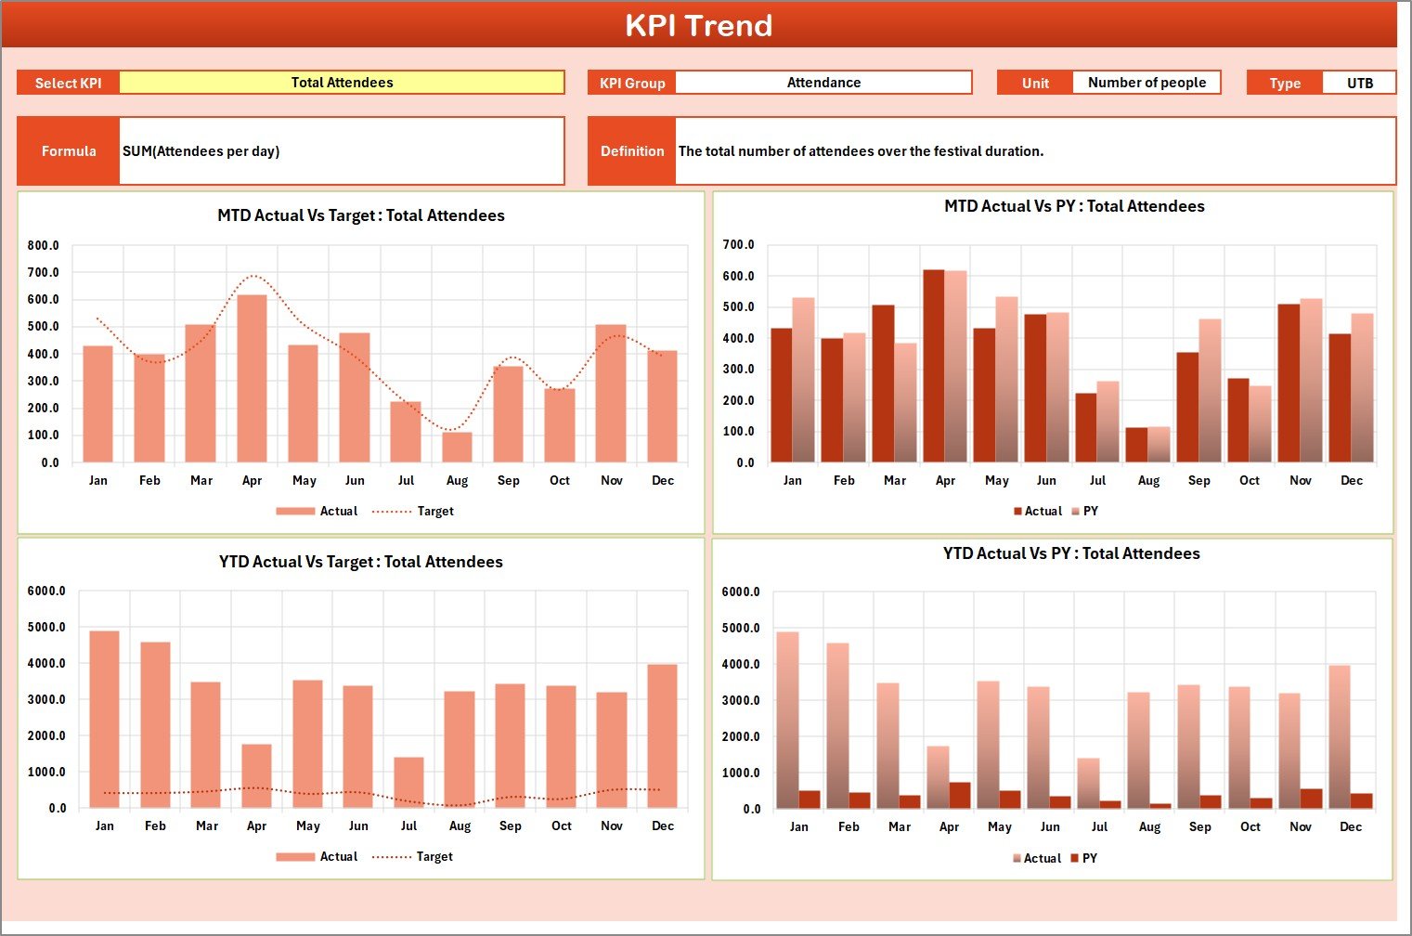Click the Nov label on the MTD PY chart axis

pos(1300,480)
